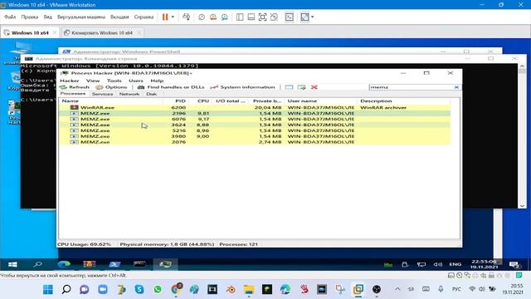The image size is (531, 299).
Task: Sort by the Private bytes column
Action: 267,101
